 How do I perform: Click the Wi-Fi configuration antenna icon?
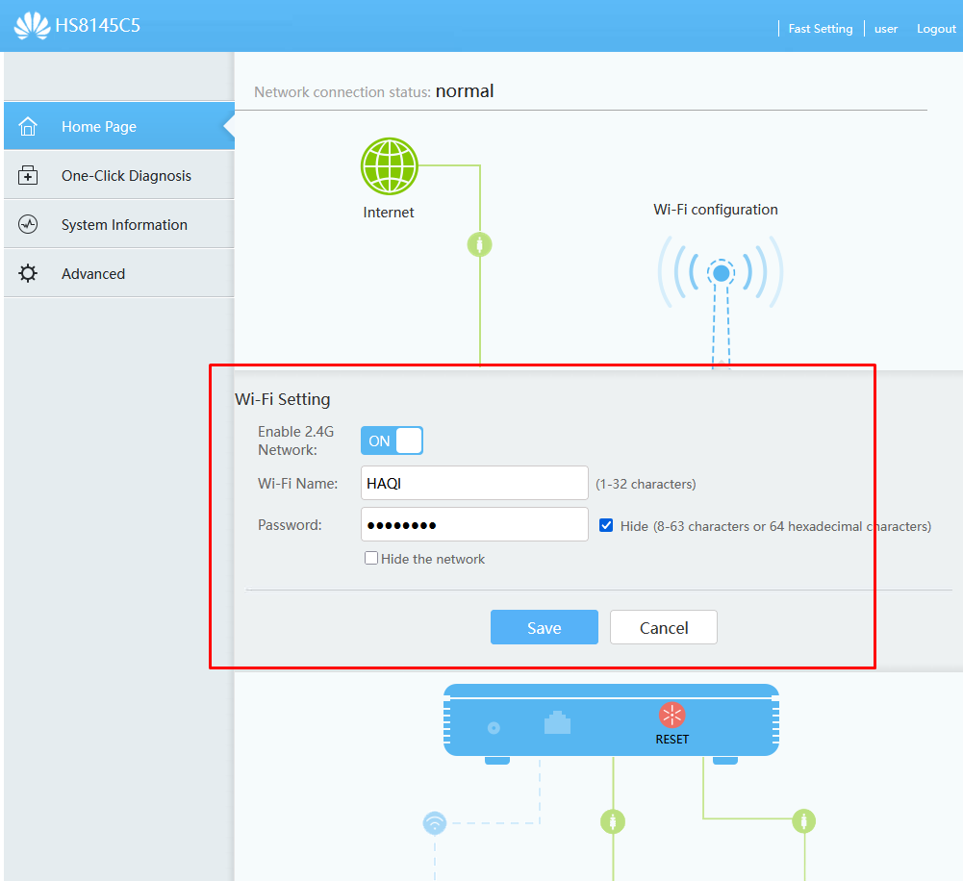pyautogui.click(x=721, y=273)
